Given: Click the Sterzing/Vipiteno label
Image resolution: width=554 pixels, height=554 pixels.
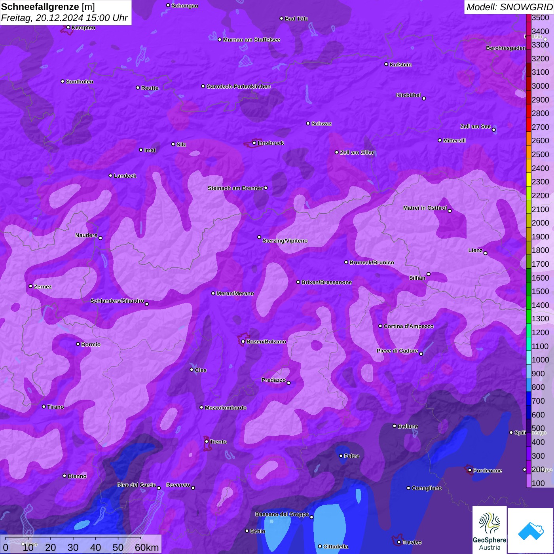Looking at the screenshot, I should click(x=285, y=241).
